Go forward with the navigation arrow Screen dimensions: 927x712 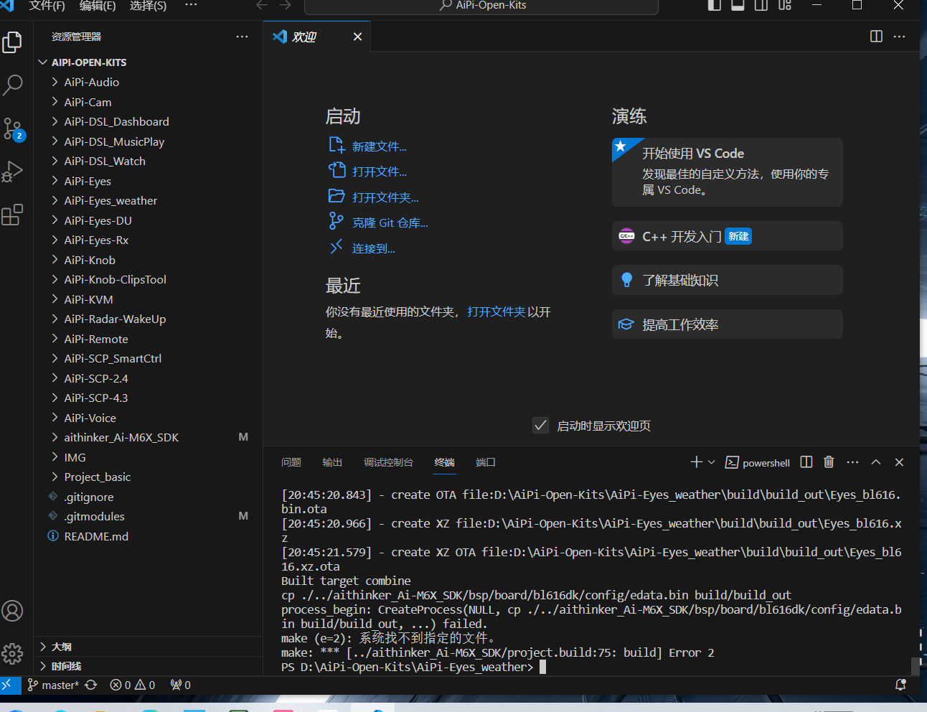click(285, 5)
